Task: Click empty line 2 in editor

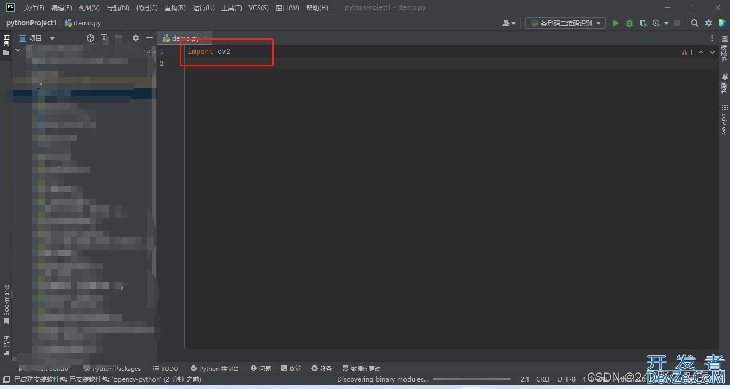Action: click(442, 64)
